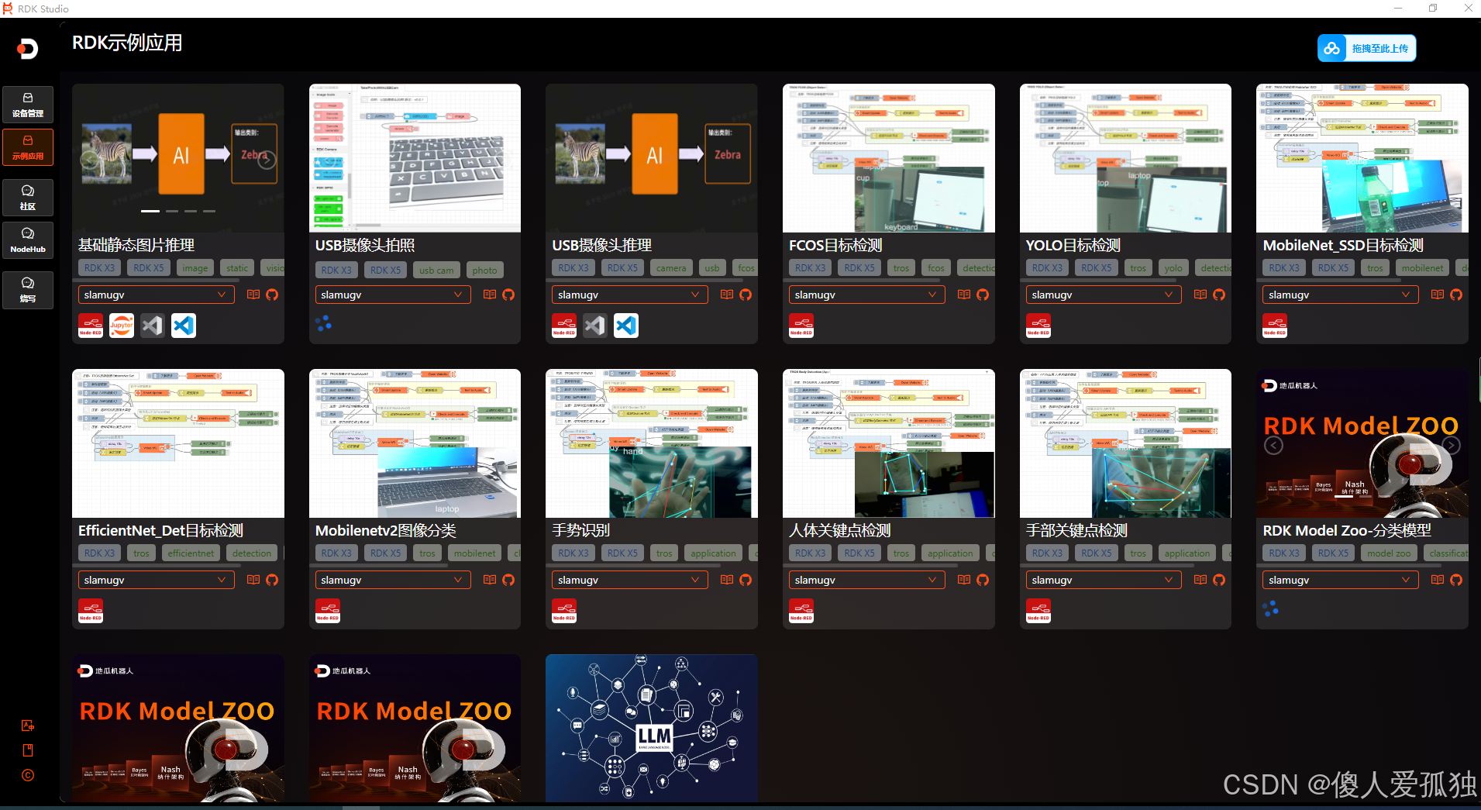
Task: Open the bookmark manual icon in sidebar
Action: coord(28,750)
